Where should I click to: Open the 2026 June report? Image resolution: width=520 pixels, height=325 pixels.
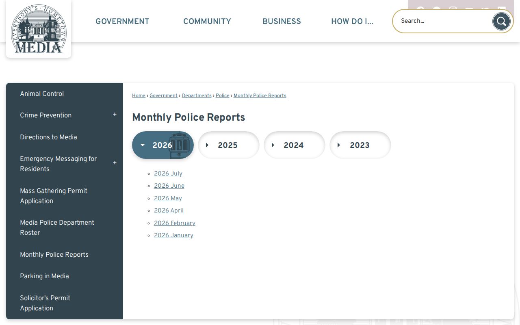click(169, 186)
